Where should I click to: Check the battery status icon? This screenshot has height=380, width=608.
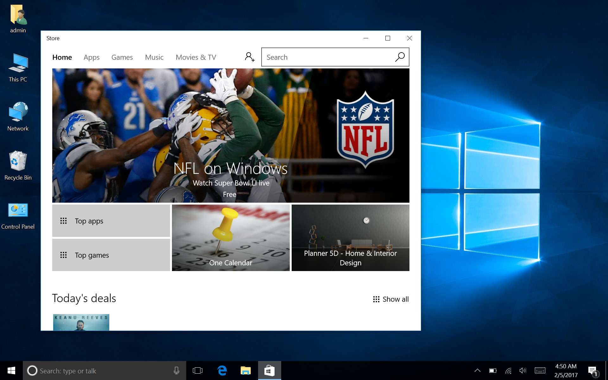[x=493, y=370]
